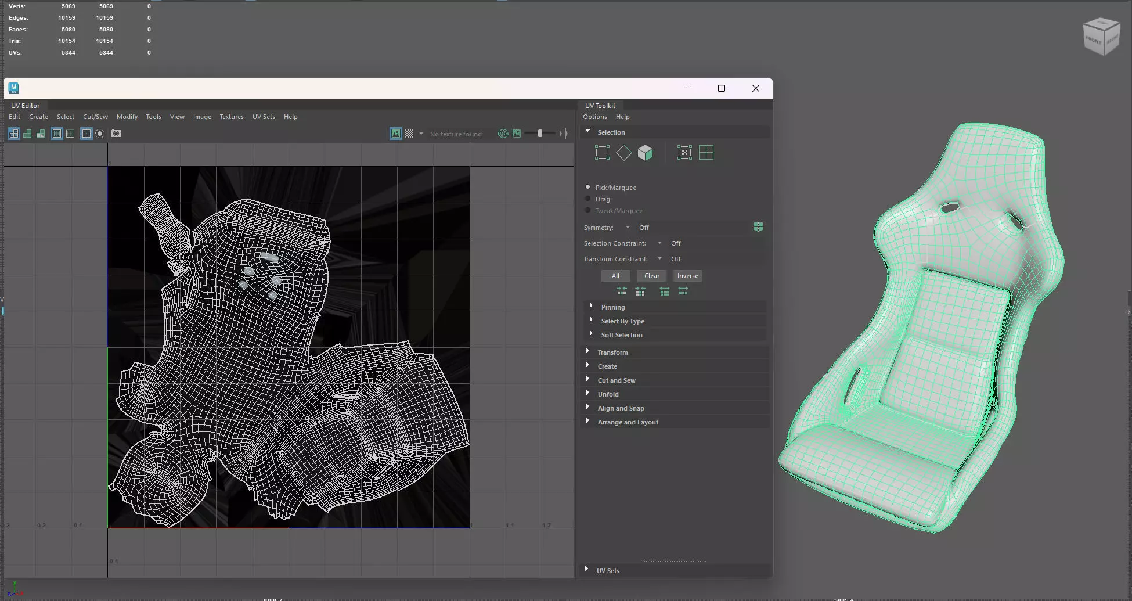
Task: Open the Symmetry dropdown arrow
Action: [x=628, y=227]
